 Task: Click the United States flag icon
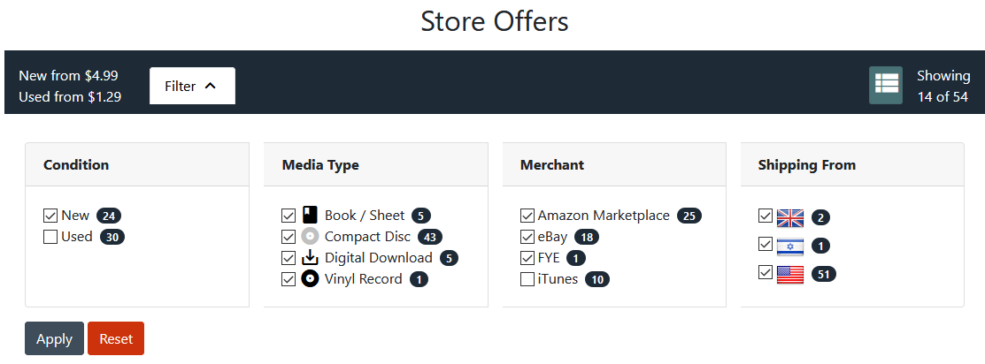[x=789, y=274]
